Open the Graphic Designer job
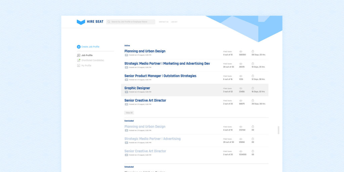Image resolution: width=344 pixels, height=172 pixels. [x=137, y=88]
